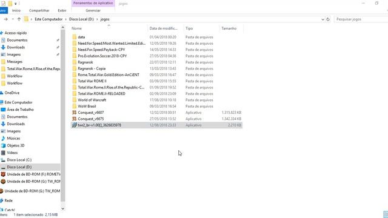Select the Ragnarok folder icon

74,62
